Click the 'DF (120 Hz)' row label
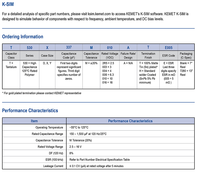This screenshot has width=197, height=172. click(56, 153)
